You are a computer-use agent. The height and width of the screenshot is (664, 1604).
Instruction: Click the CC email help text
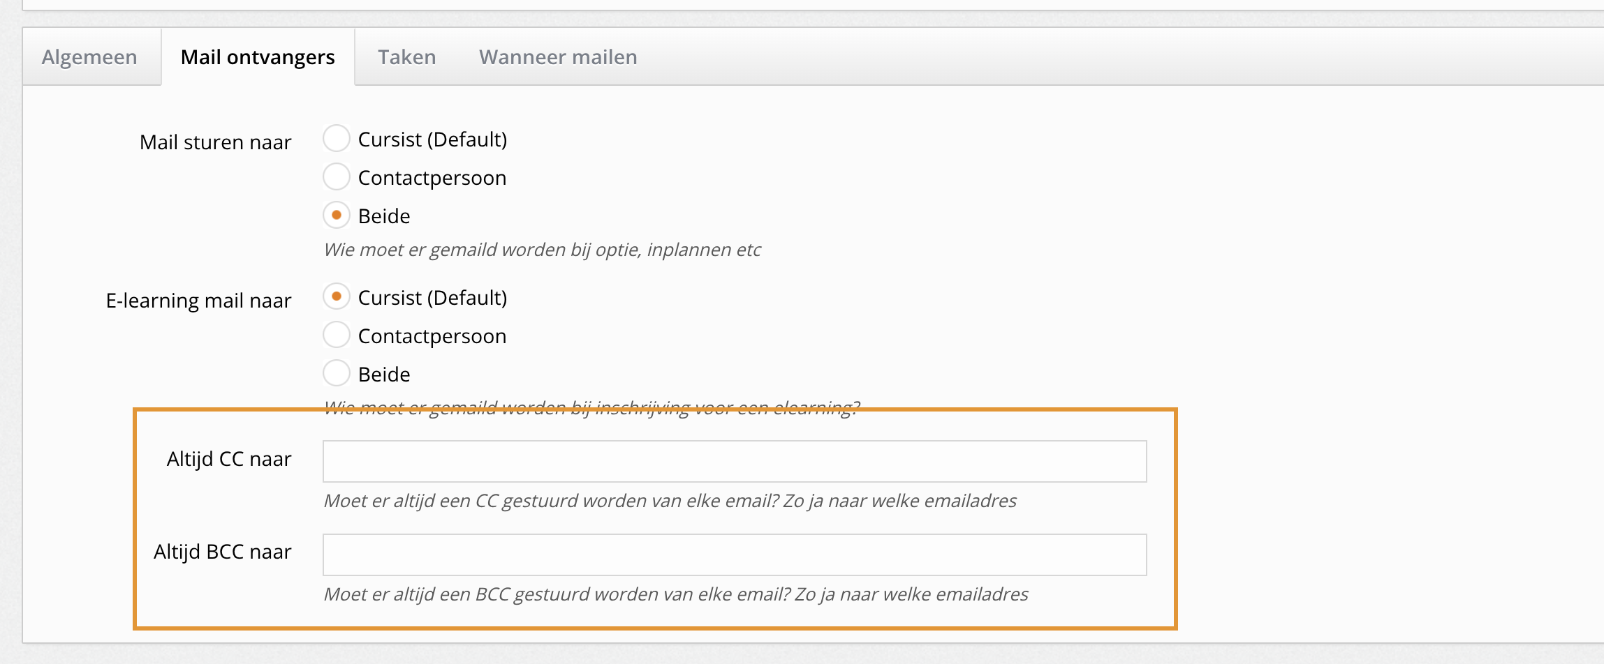670,501
